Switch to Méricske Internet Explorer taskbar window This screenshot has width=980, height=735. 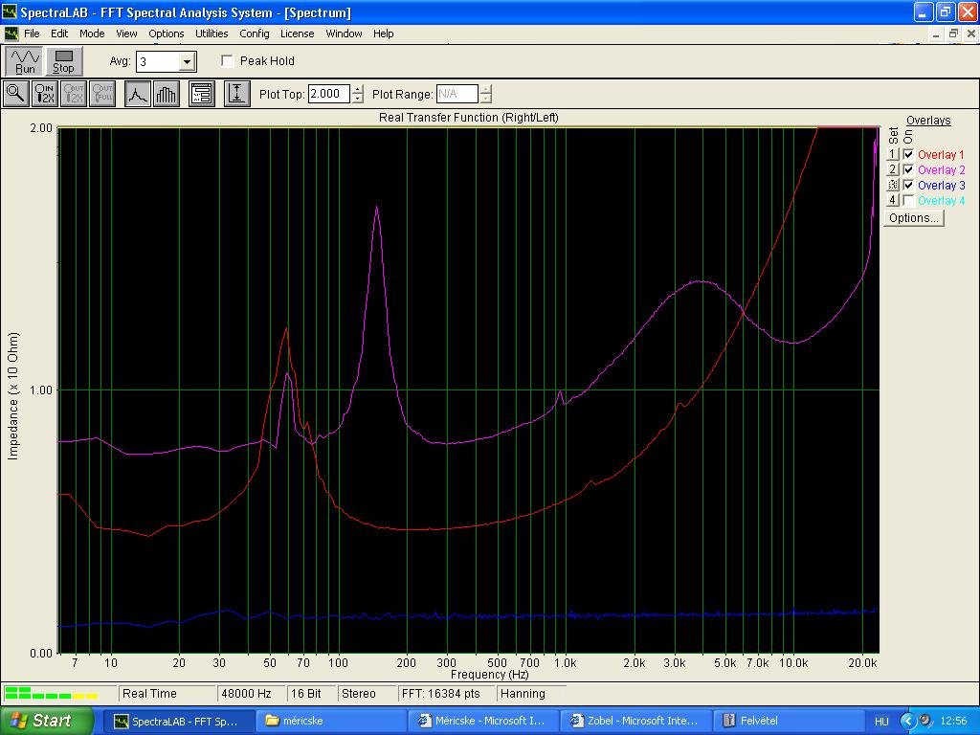click(481, 721)
